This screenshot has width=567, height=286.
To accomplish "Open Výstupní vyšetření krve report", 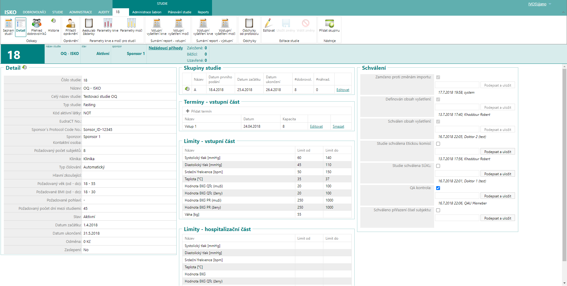I will [x=203, y=27].
